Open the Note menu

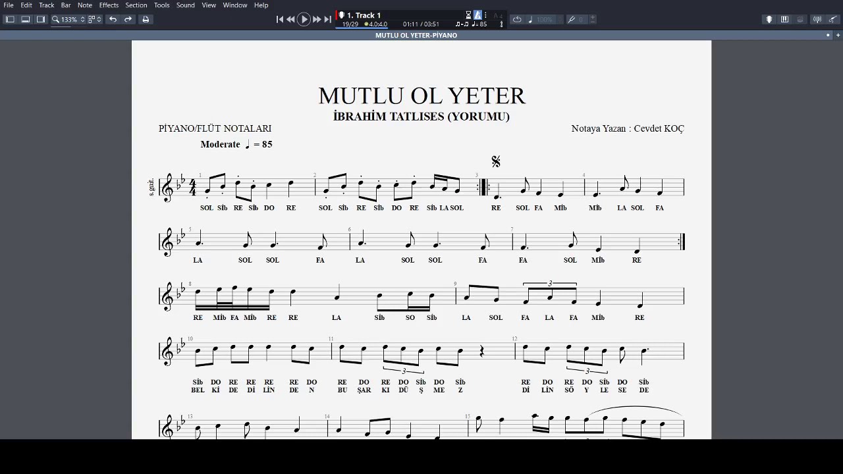pyautogui.click(x=85, y=5)
